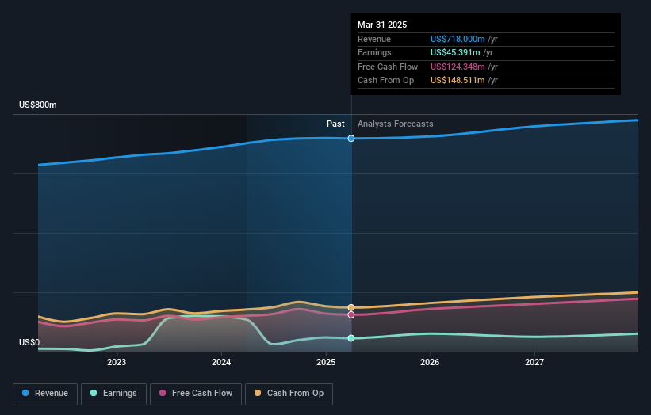Screen dimensions: 651x415
Task: Click the orange Cash From Op legend dot
Action: (258, 393)
